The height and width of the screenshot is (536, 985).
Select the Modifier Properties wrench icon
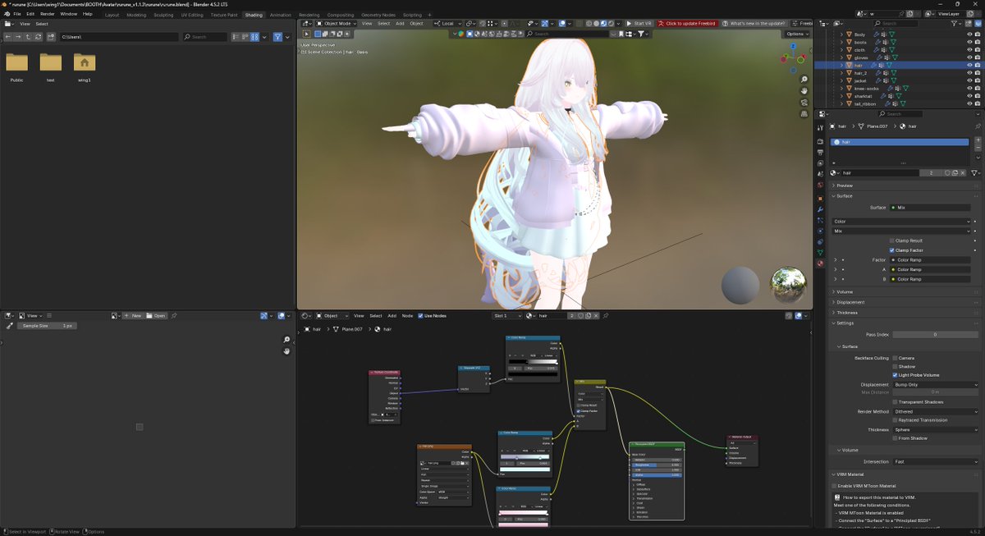coord(819,208)
